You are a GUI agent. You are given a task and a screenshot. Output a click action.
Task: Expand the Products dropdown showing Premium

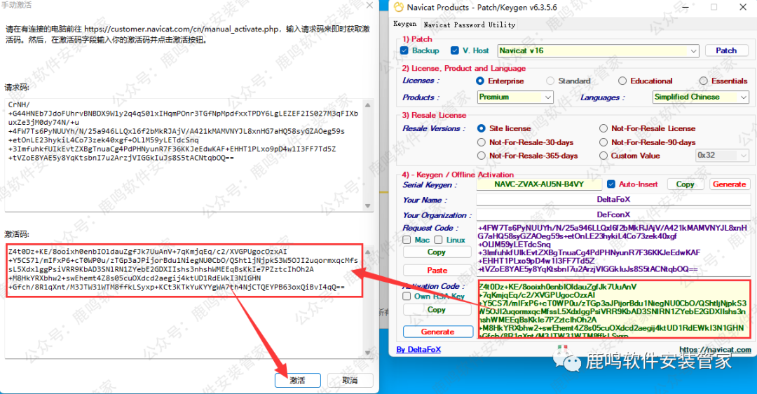pos(515,97)
